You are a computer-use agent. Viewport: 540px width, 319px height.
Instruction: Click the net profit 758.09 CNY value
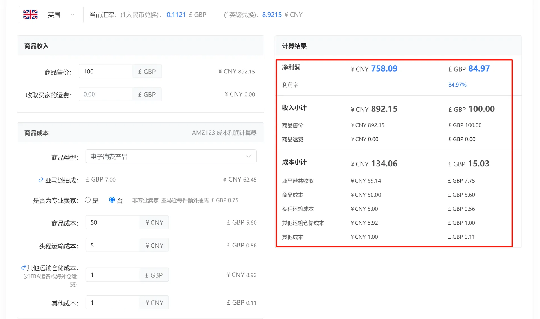[x=384, y=68]
